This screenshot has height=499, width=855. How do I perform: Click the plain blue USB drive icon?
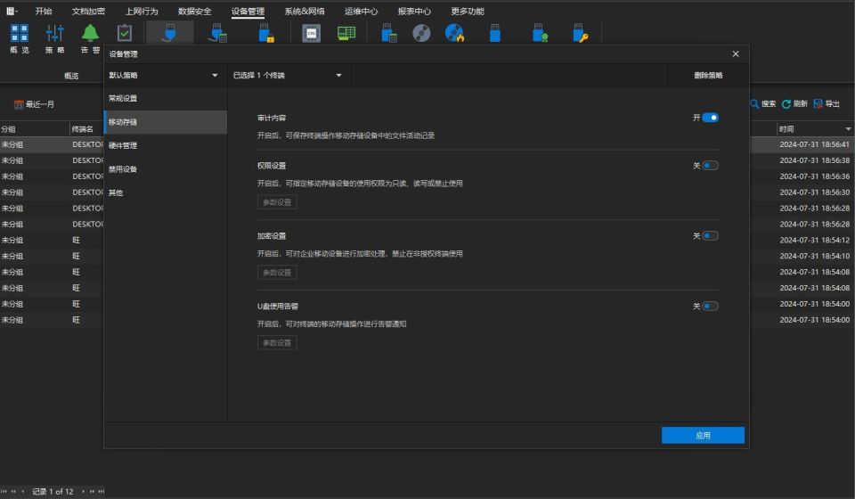point(494,33)
